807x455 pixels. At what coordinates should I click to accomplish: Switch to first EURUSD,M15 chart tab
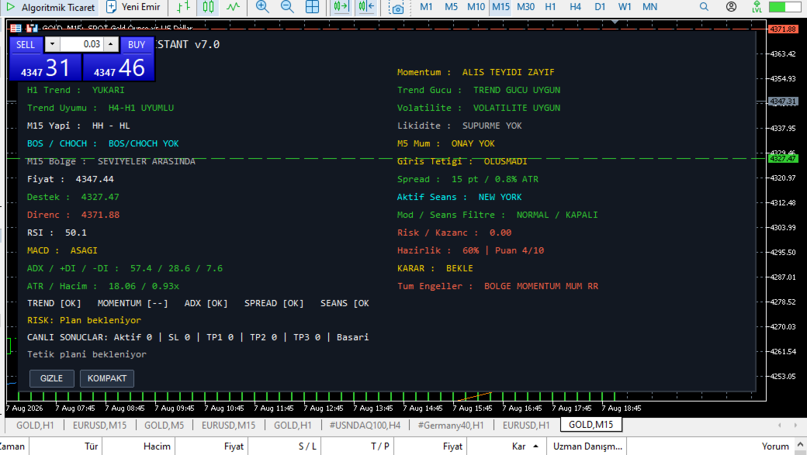click(x=100, y=426)
